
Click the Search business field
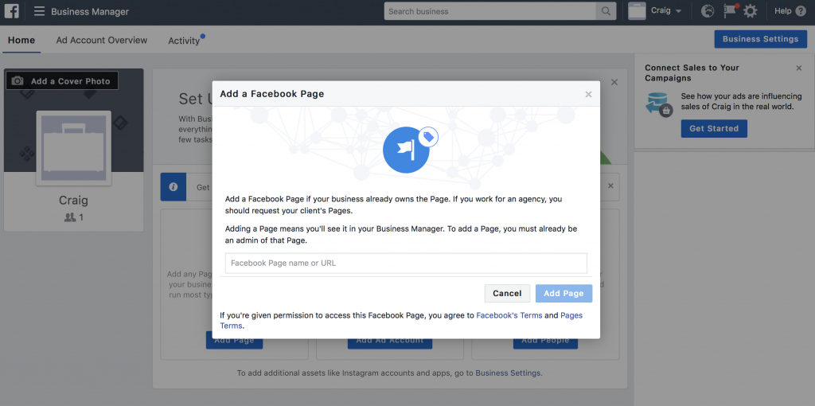pyautogui.click(x=490, y=11)
